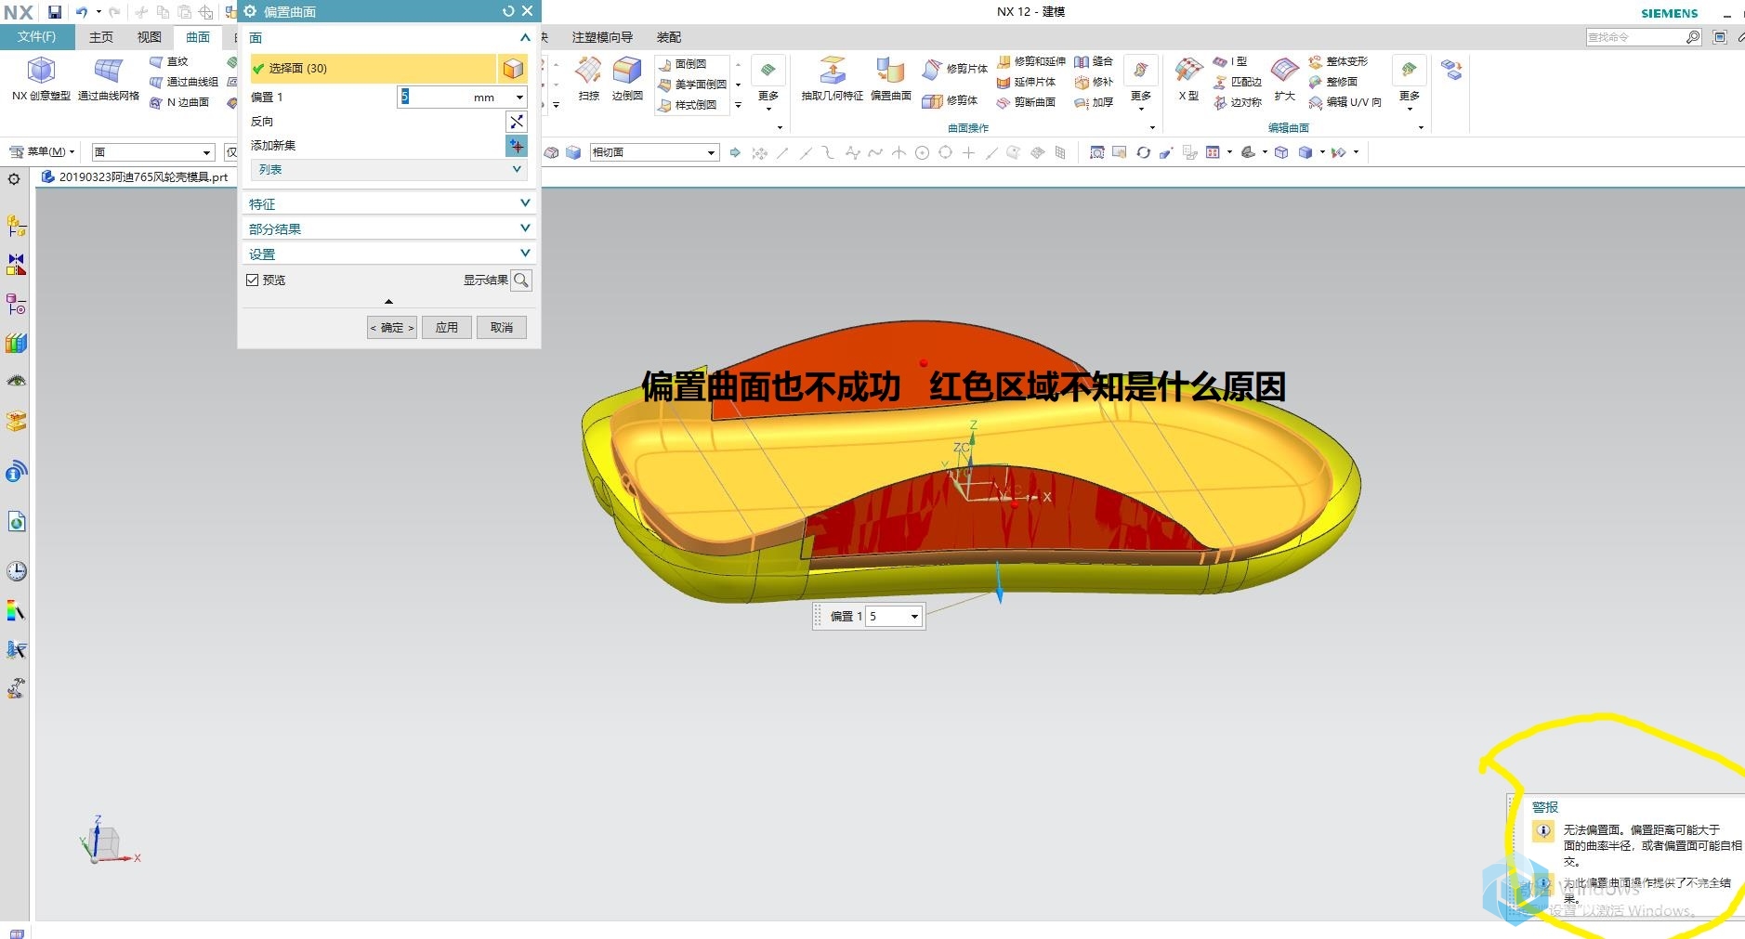Select 整修面 refit face tool
This screenshot has width=1745, height=939.
pyautogui.click(x=1333, y=82)
